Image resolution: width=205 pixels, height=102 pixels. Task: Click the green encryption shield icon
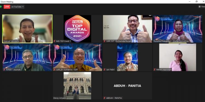[1, 7]
